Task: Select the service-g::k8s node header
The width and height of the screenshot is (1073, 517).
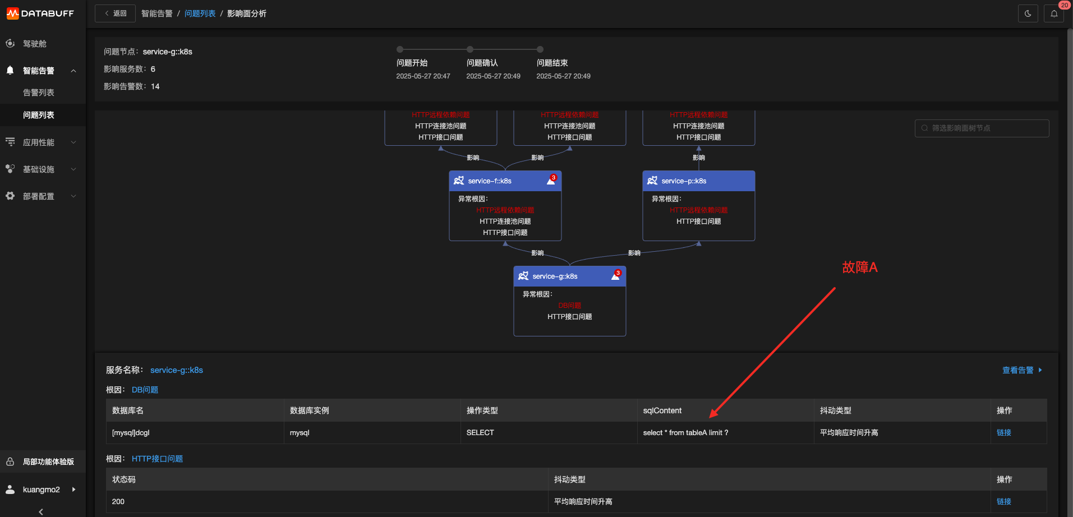Action: (x=570, y=276)
